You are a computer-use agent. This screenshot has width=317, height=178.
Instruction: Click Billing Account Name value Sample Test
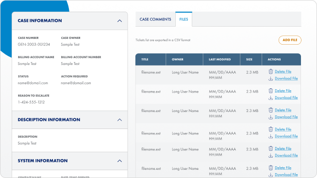coord(27,64)
